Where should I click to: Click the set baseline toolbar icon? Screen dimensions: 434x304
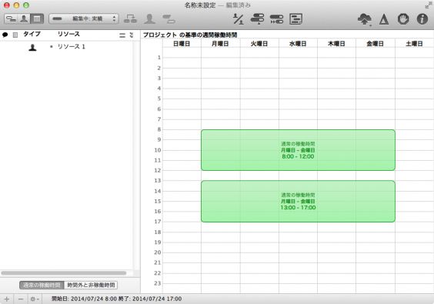click(x=295, y=19)
